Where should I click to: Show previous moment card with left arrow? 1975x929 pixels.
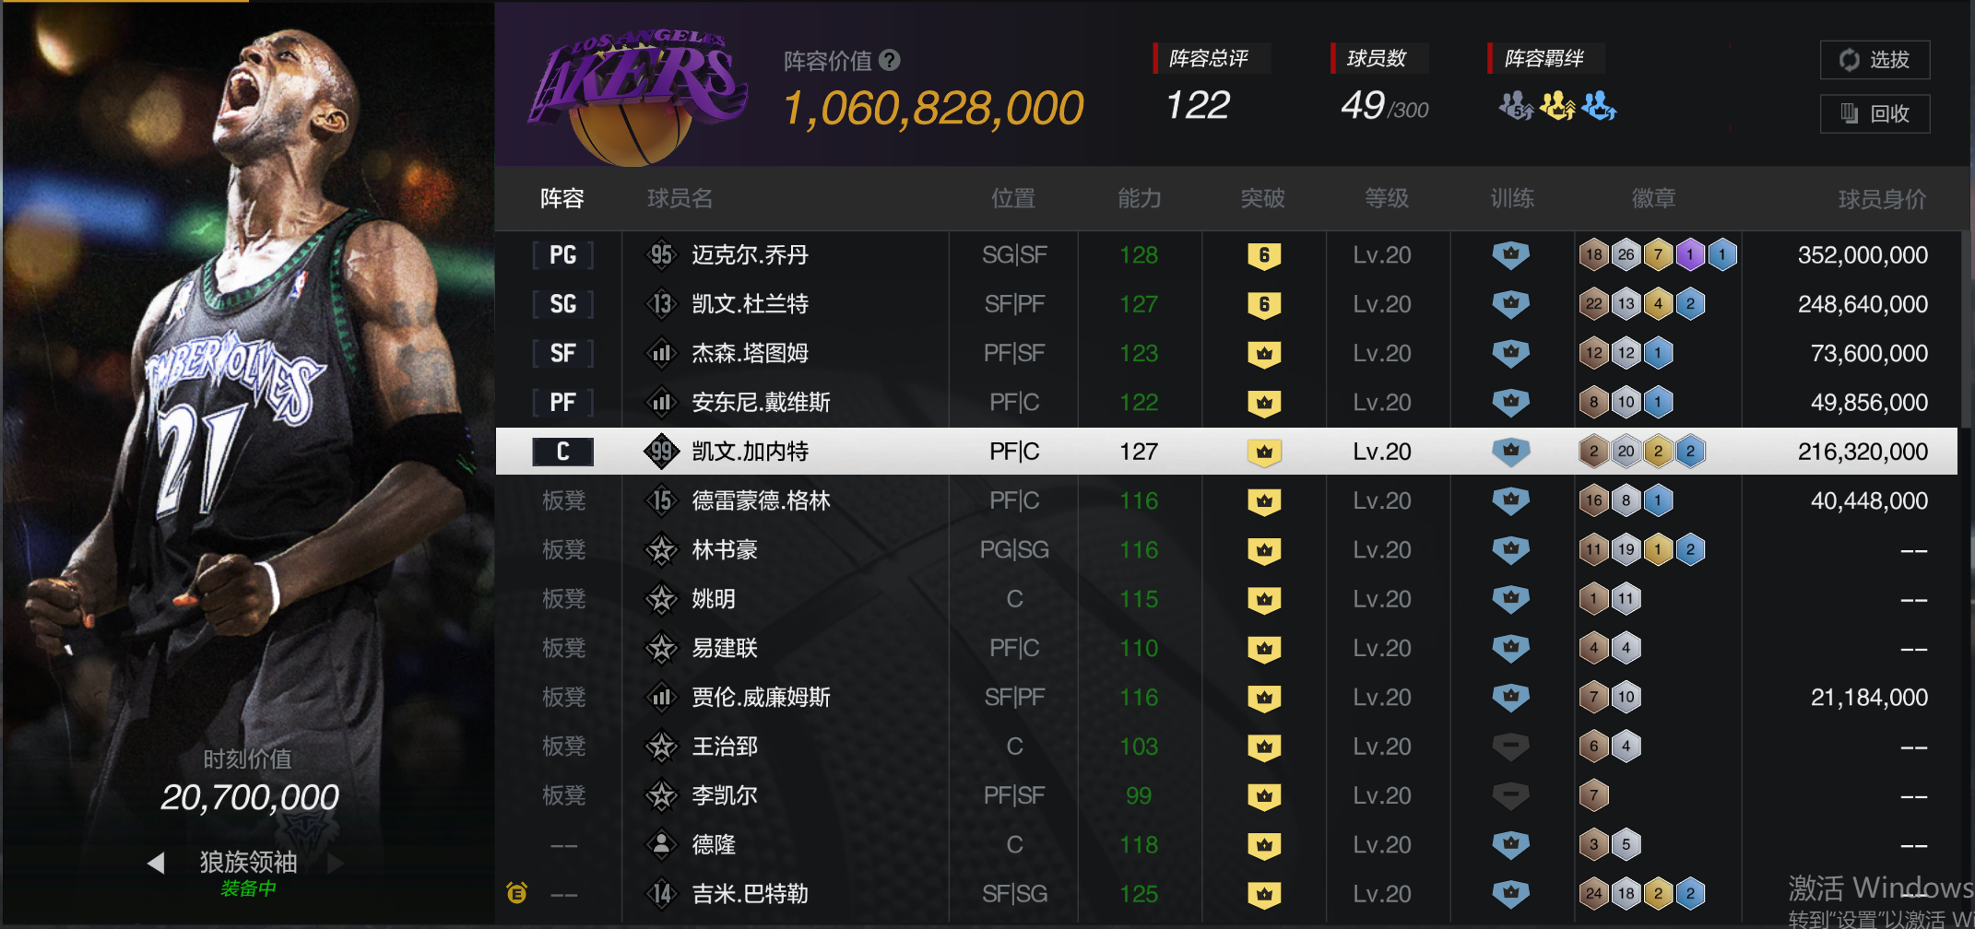click(x=156, y=863)
